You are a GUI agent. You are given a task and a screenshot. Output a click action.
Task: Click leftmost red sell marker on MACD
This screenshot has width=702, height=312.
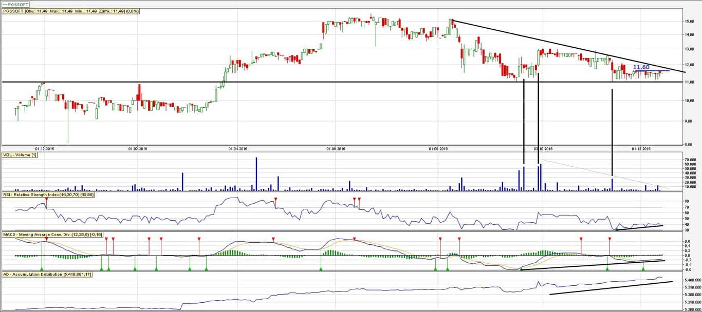(46, 240)
